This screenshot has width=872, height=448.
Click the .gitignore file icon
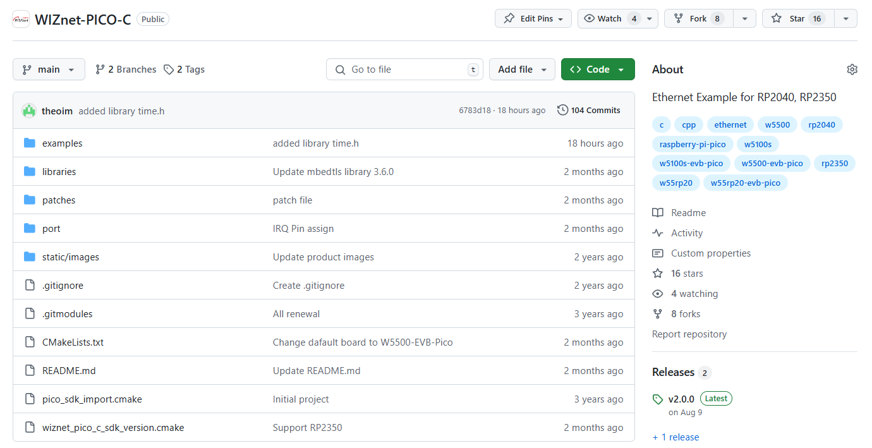29,286
